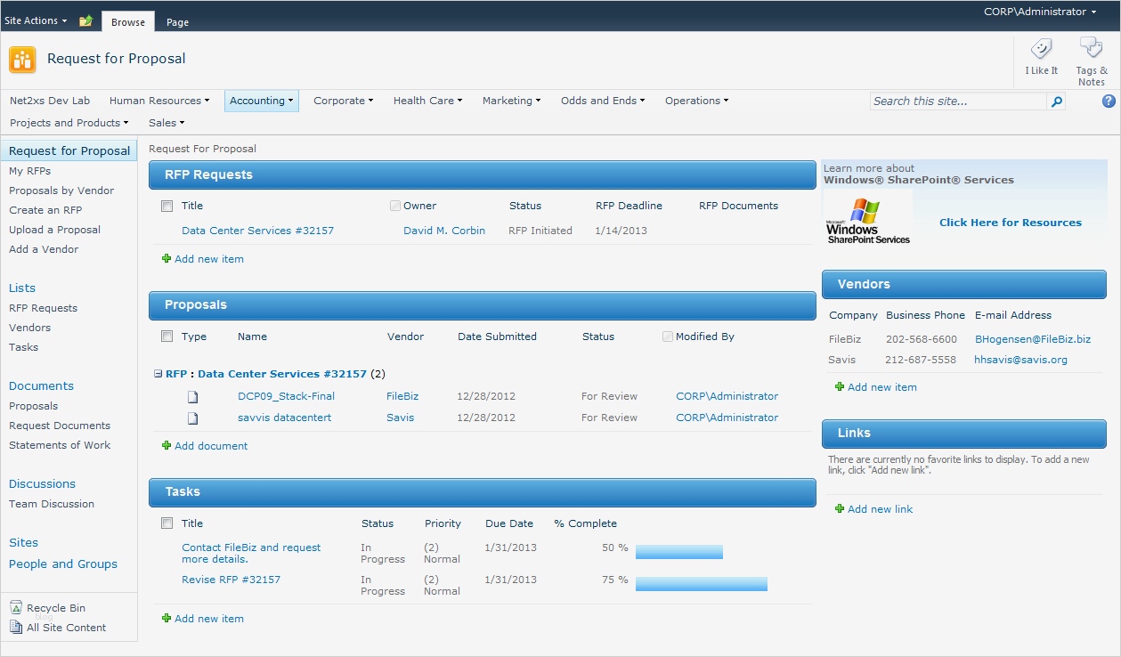Click the Recycle Bin icon

(15, 607)
